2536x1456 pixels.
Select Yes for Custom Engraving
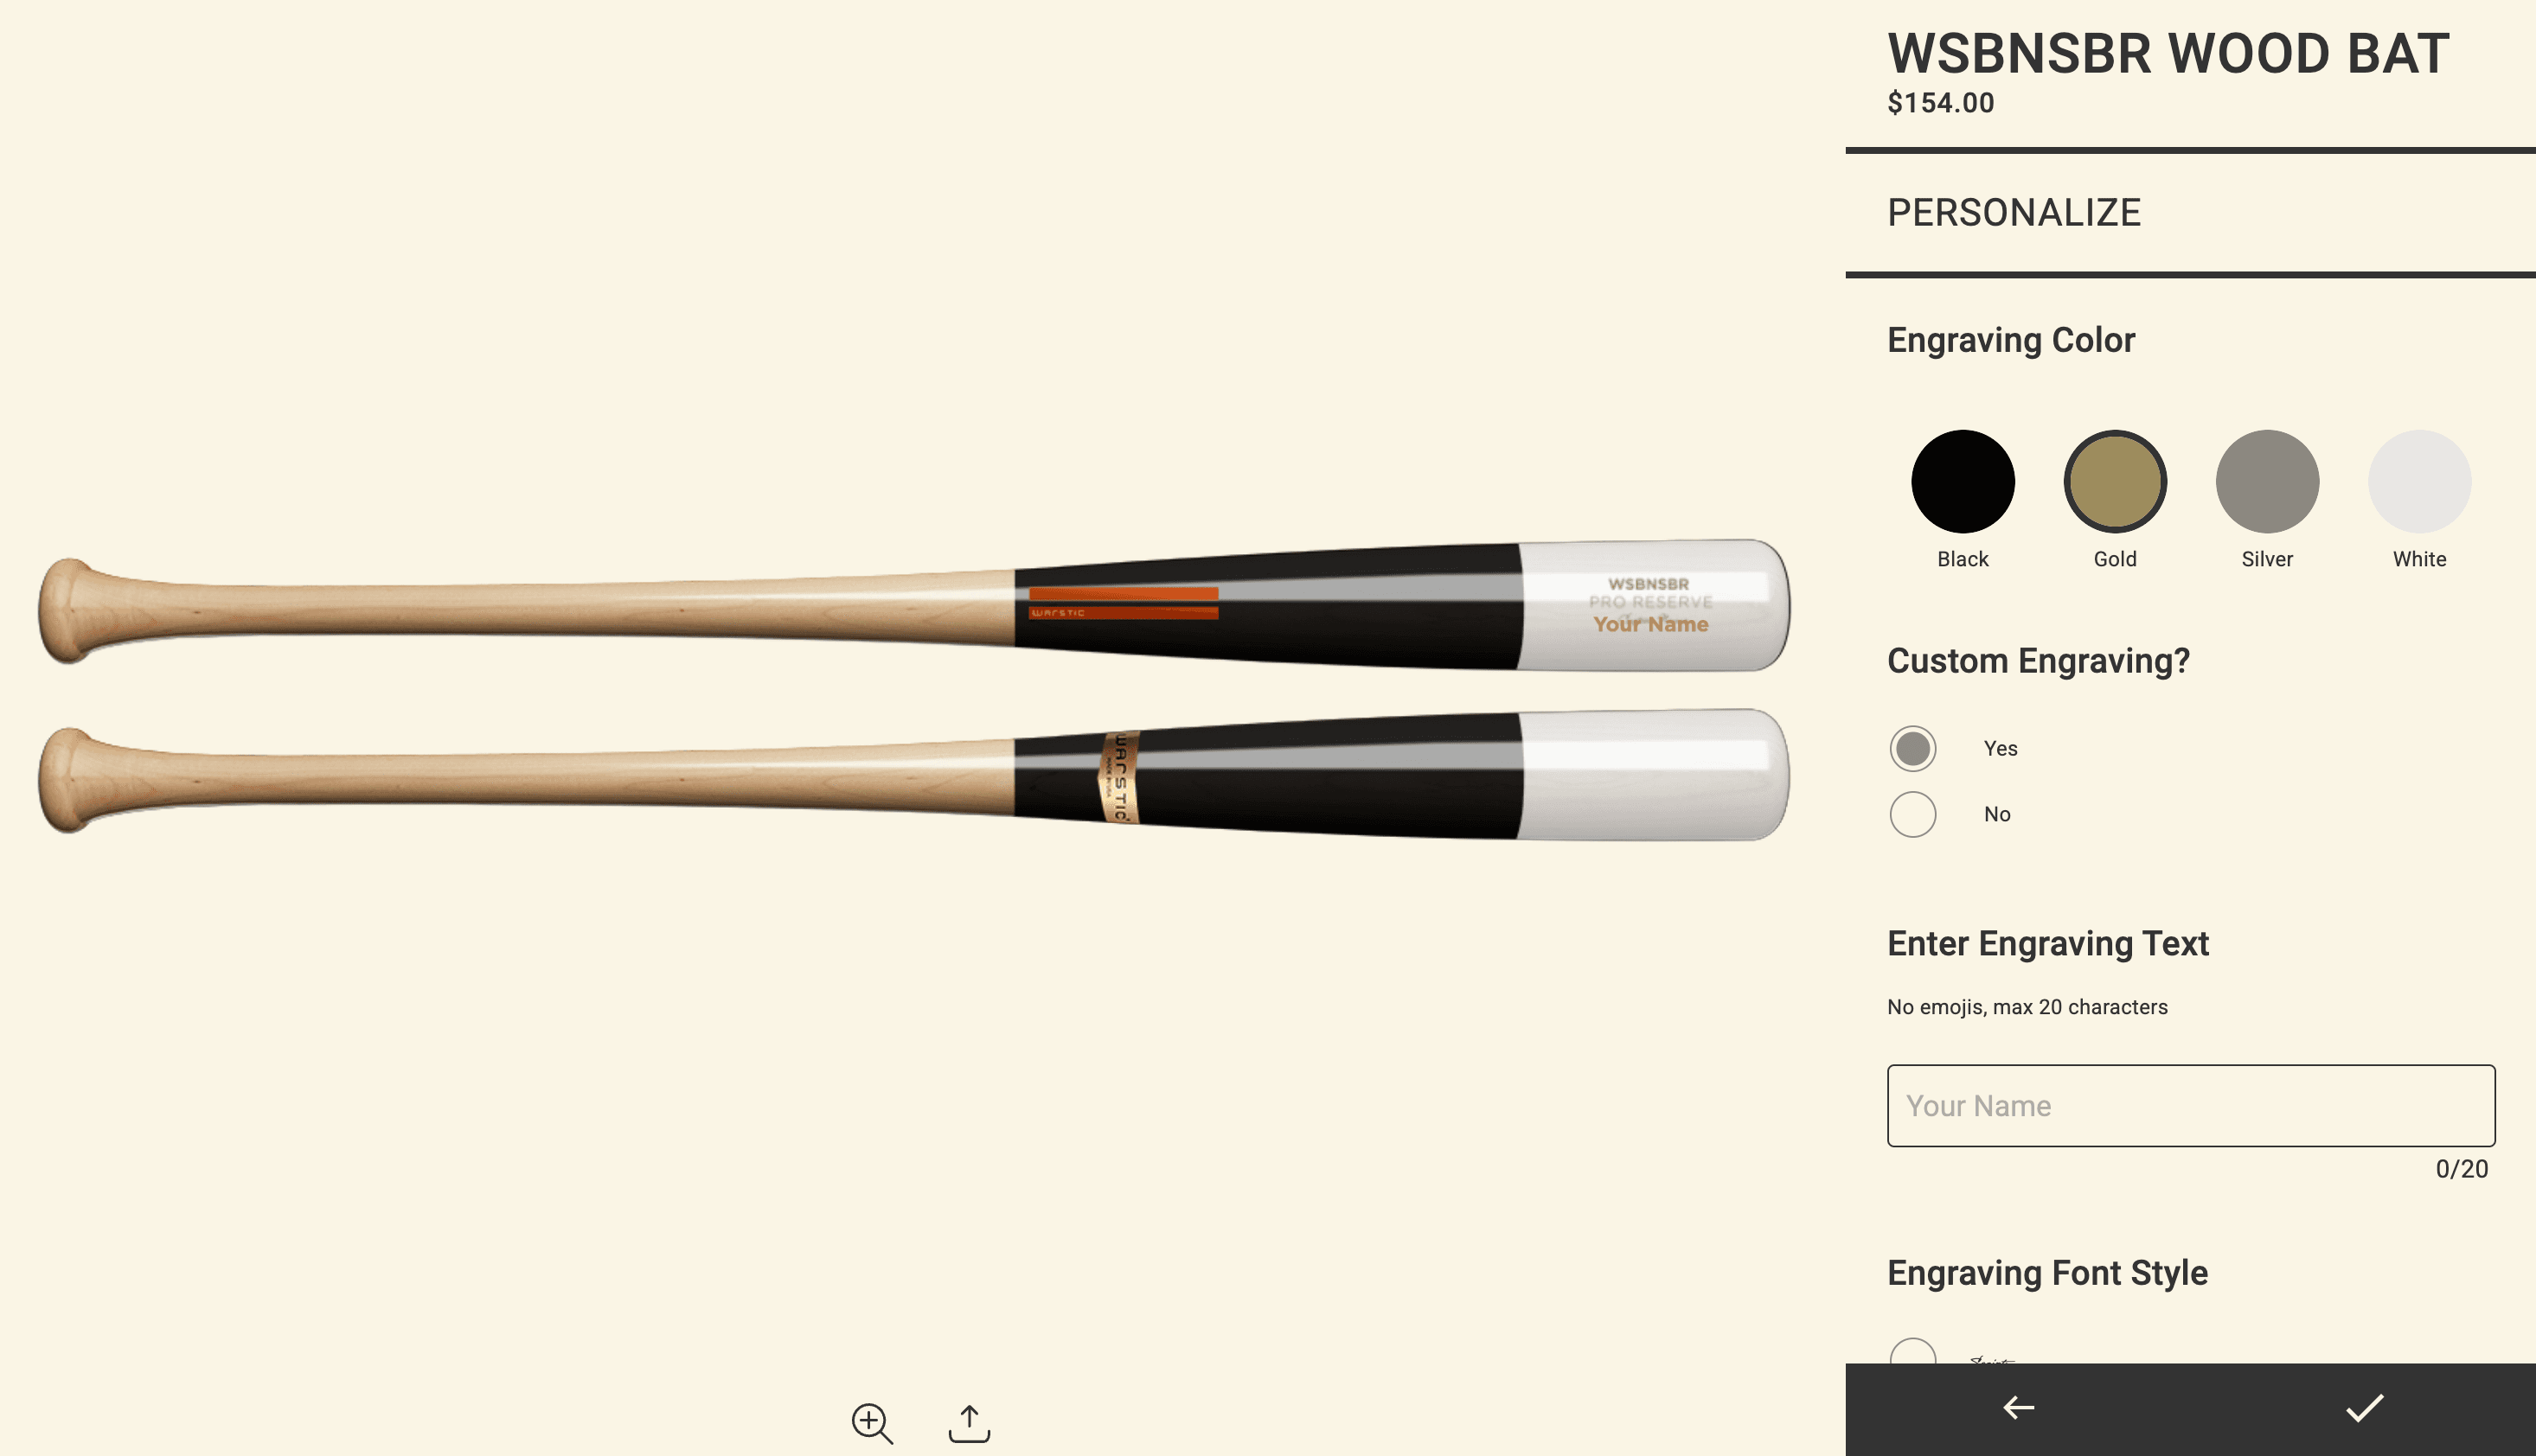tap(1912, 748)
